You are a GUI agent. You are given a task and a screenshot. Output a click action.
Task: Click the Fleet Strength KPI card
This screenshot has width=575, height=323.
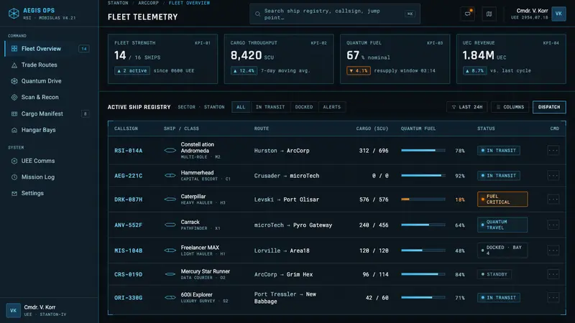[163, 59]
